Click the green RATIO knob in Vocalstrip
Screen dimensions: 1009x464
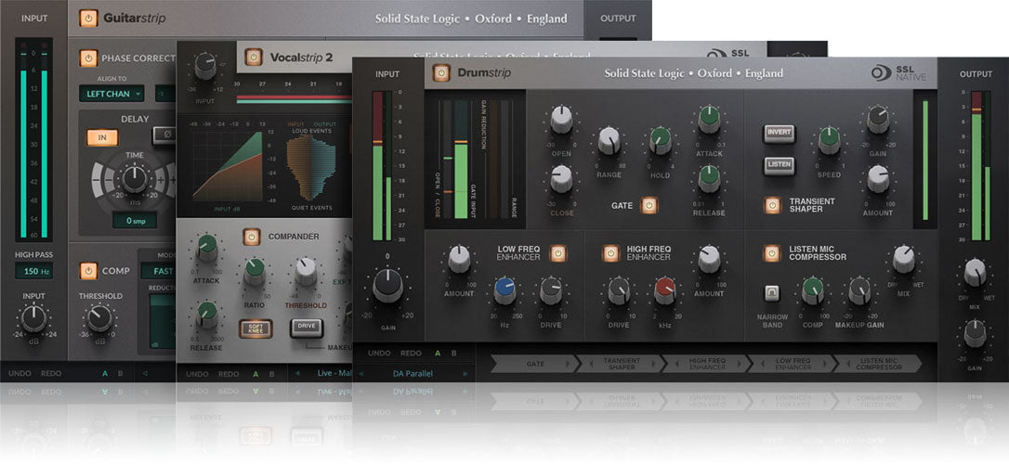(x=255, y=272)
